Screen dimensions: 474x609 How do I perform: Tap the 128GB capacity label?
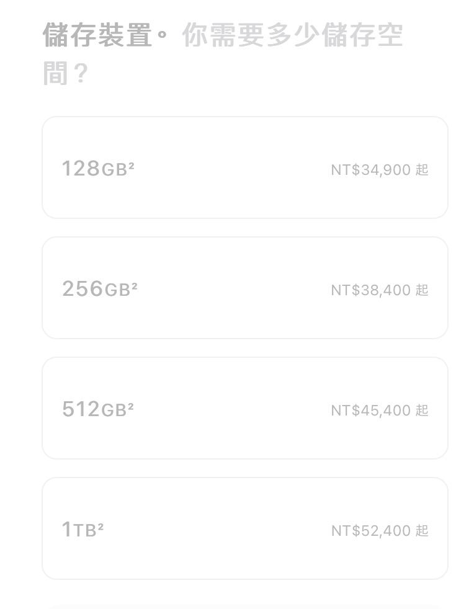[x=98, y=169]
